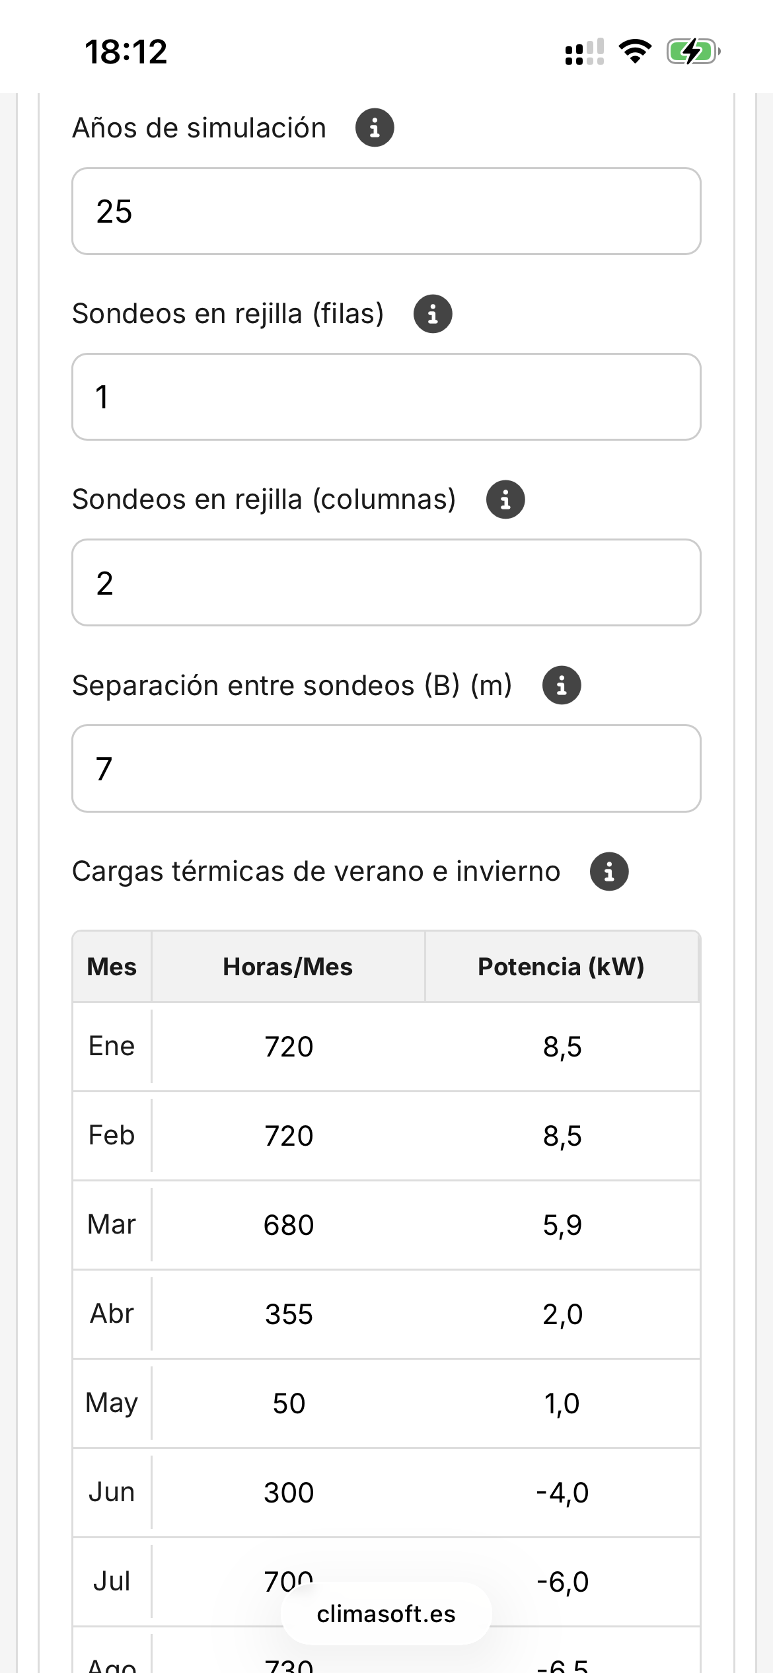The height and width of the screenshot is (1673, 773).
Task: Tap the status bar clock 18:12
Action: (126, 52)
